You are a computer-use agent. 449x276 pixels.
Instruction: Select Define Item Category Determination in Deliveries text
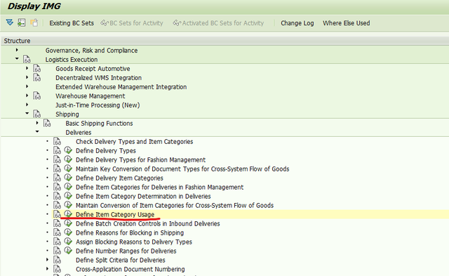[143, 197]
